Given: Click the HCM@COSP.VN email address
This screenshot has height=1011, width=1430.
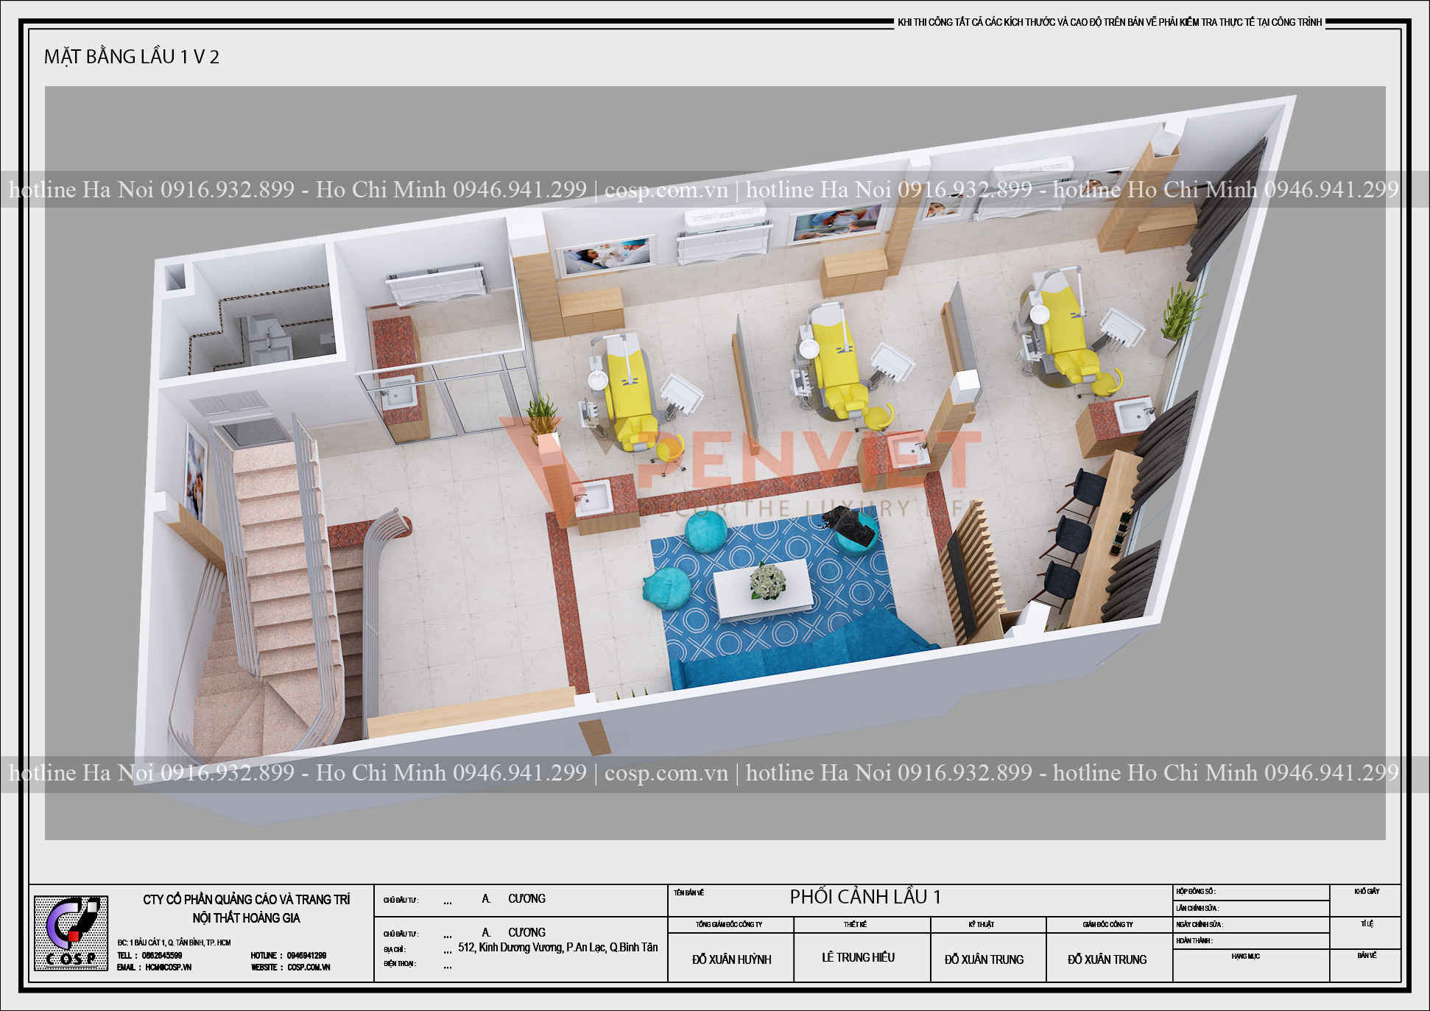Looking at the screenshot, I should tap(168, 968).
